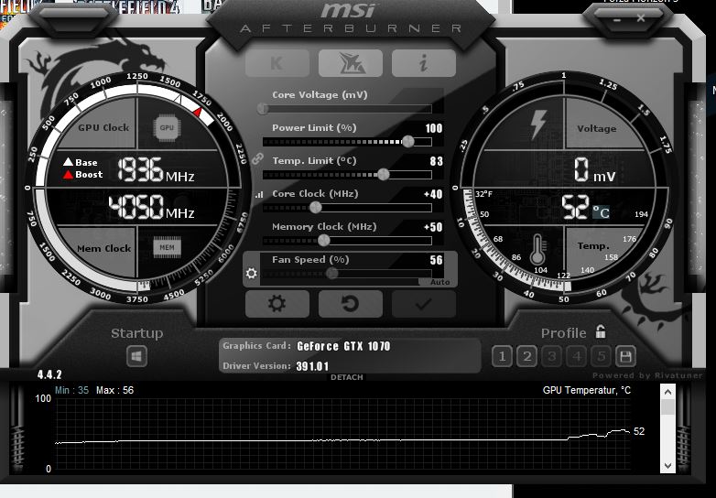Toggle the fan speed Auto button

(x=439, y=282)
